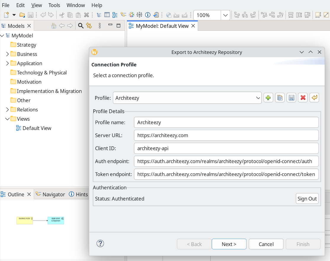Click the New model toolbar icon
Screen dimensions: 330x261
pyautogui.click(x=7, y=15)
